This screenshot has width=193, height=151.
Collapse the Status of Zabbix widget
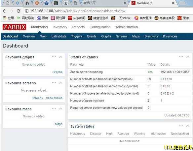coord(188,57)
